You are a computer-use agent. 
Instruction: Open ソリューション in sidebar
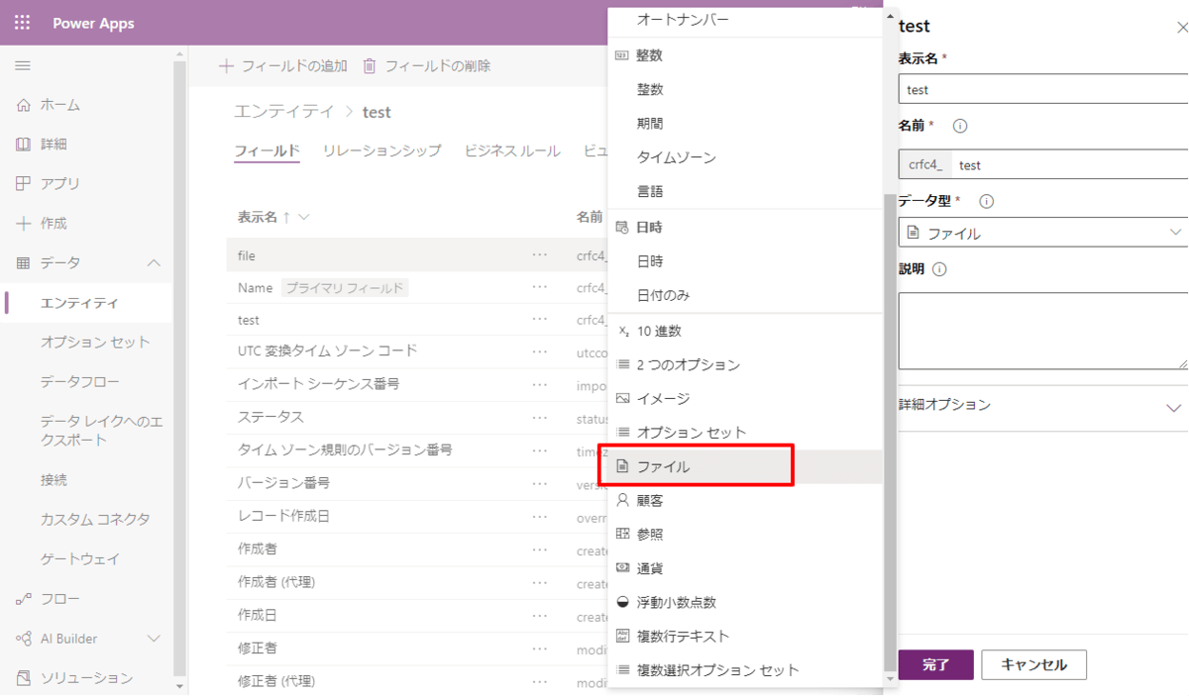coord(86,678)
